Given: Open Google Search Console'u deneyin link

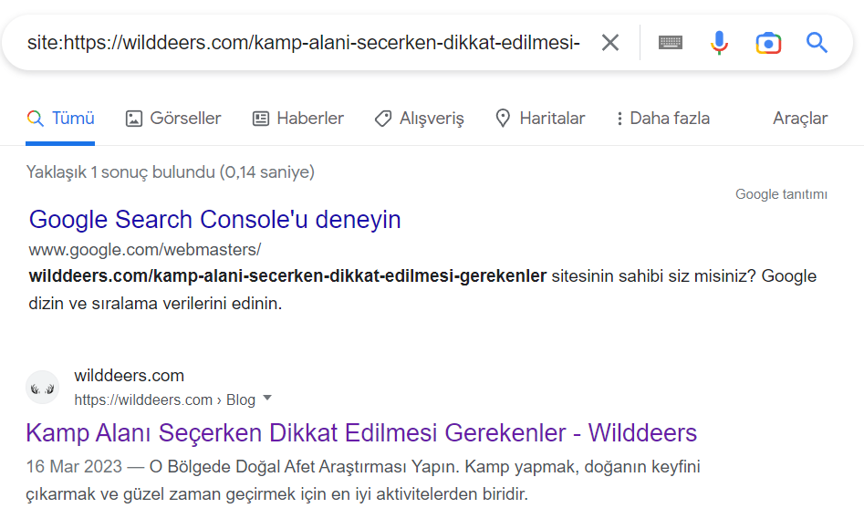Looking at the screenshot, I should click(215, 219).
